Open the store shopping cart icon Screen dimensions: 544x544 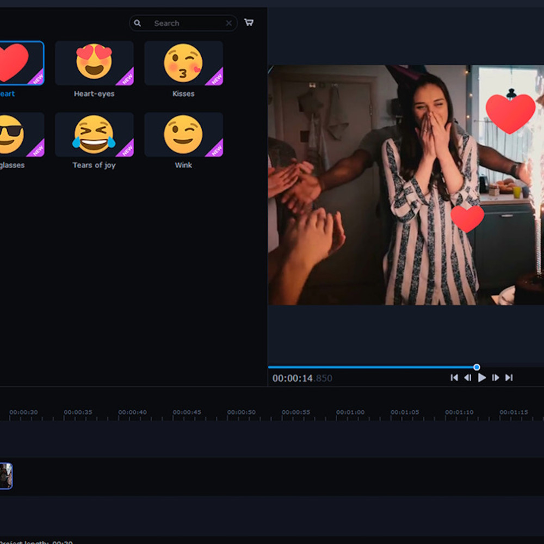(x=249, y=22)
